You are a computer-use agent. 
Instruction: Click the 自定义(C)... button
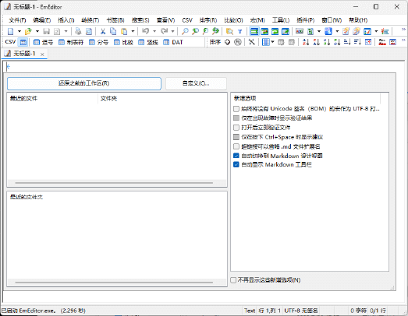pyautogui.click(x=196, y=83)
